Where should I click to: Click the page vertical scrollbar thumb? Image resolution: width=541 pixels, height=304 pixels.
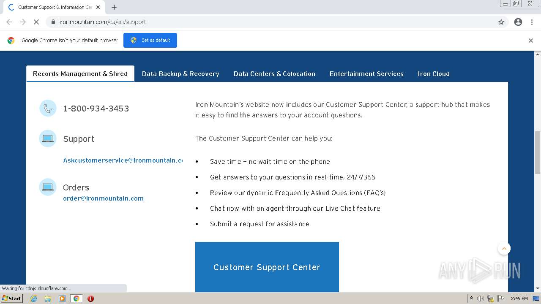[x=538, y=152]
